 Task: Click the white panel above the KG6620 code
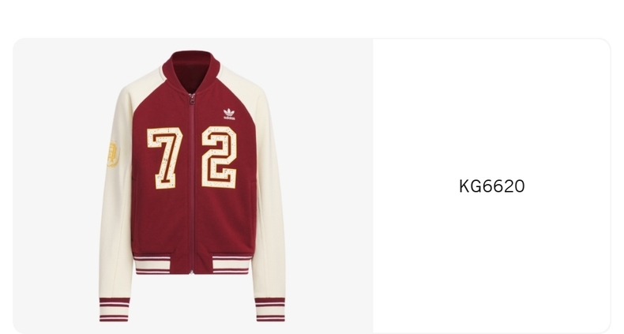point(492,107)
